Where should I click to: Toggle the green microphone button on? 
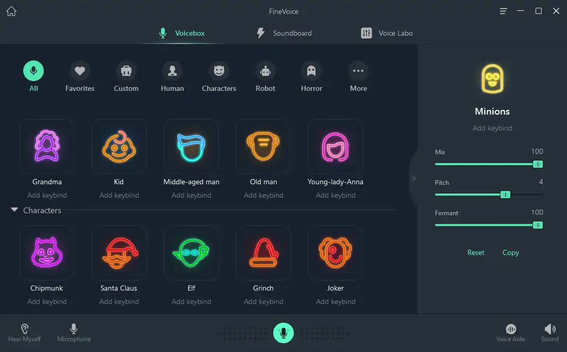pyautogui.click(x=283, y=333)
